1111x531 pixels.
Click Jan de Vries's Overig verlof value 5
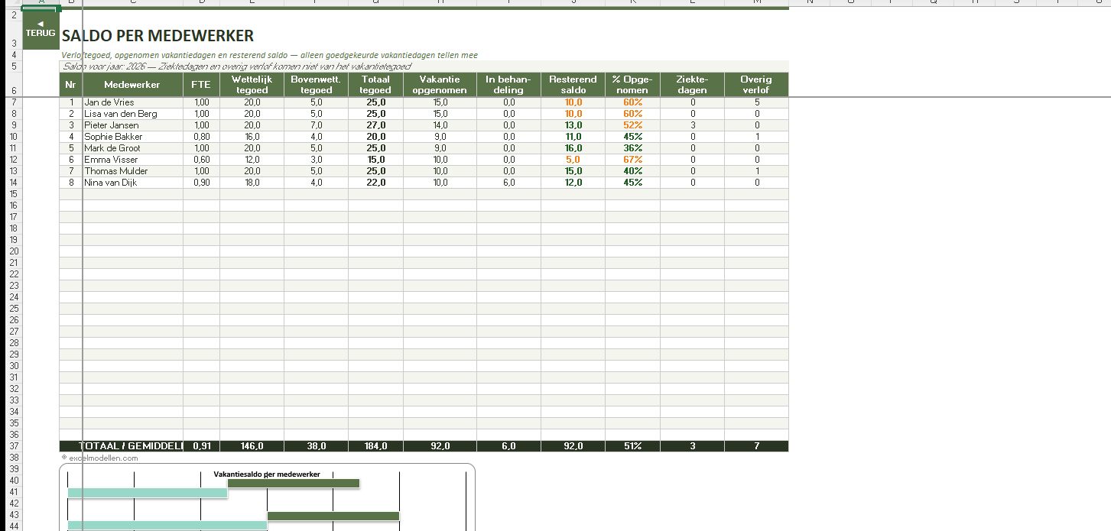756,102
